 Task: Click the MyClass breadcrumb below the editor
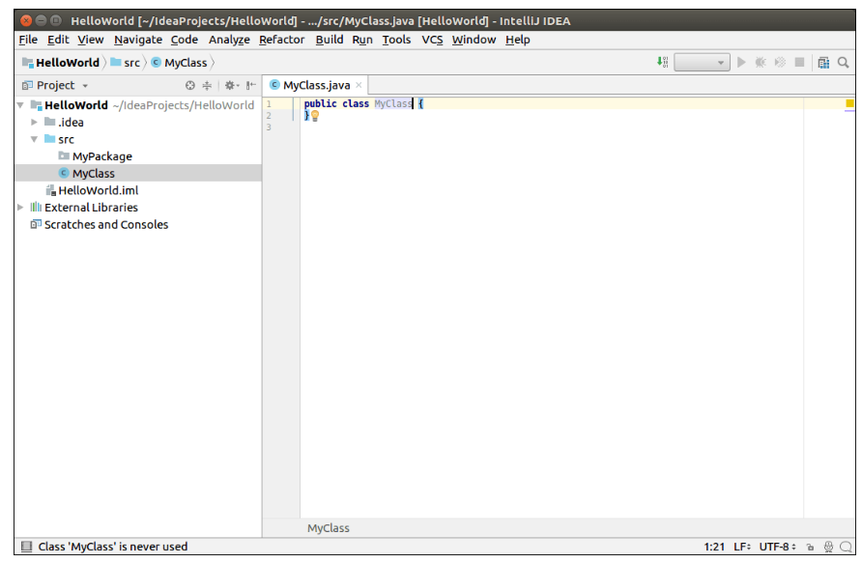329,528
